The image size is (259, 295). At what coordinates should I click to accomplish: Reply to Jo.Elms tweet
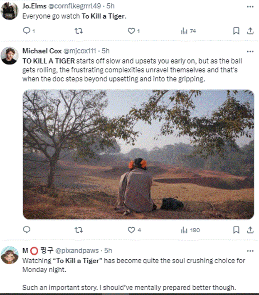(x=26, y=31)
